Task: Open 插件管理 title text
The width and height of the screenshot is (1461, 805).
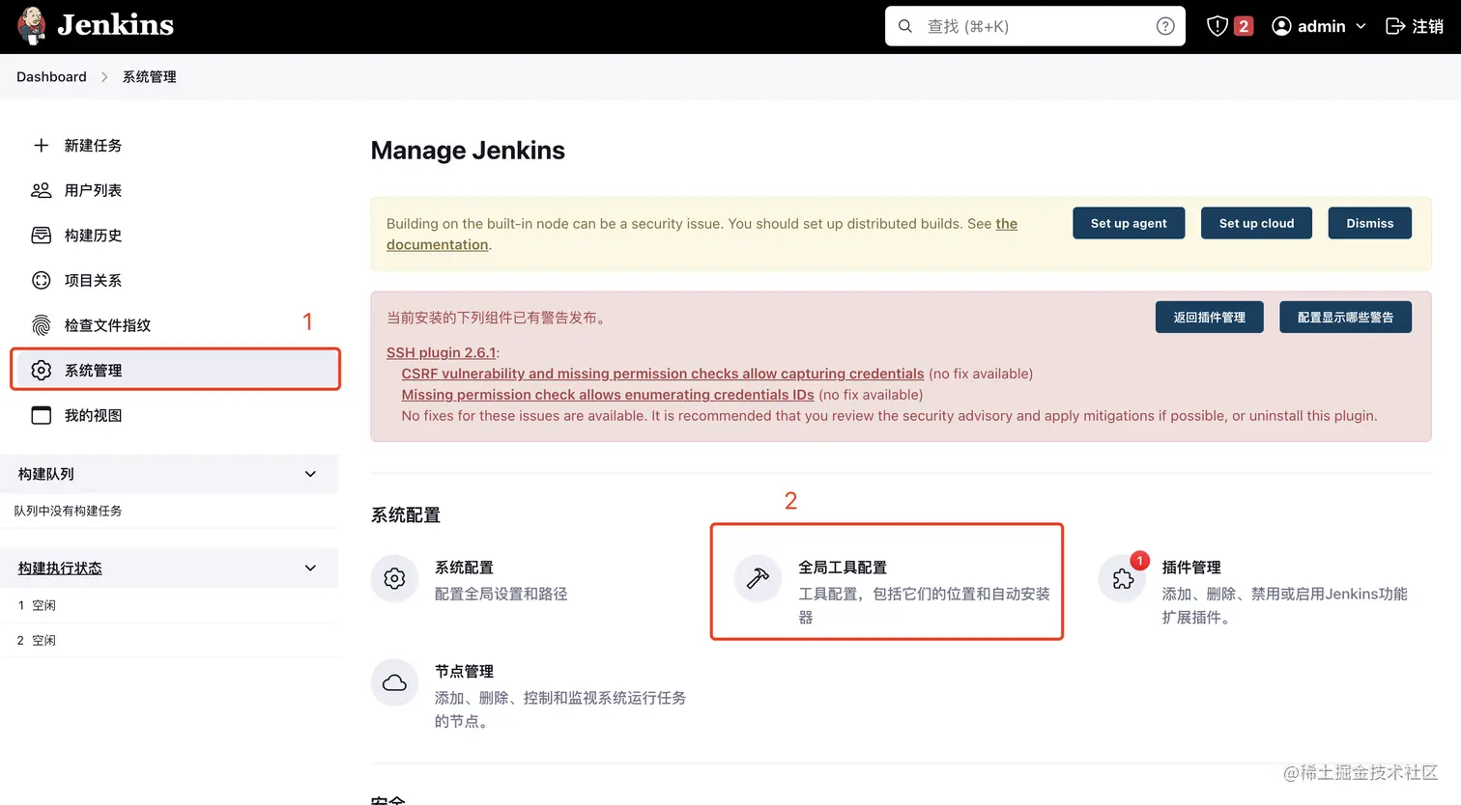Action: click(x=1191, y=568)
